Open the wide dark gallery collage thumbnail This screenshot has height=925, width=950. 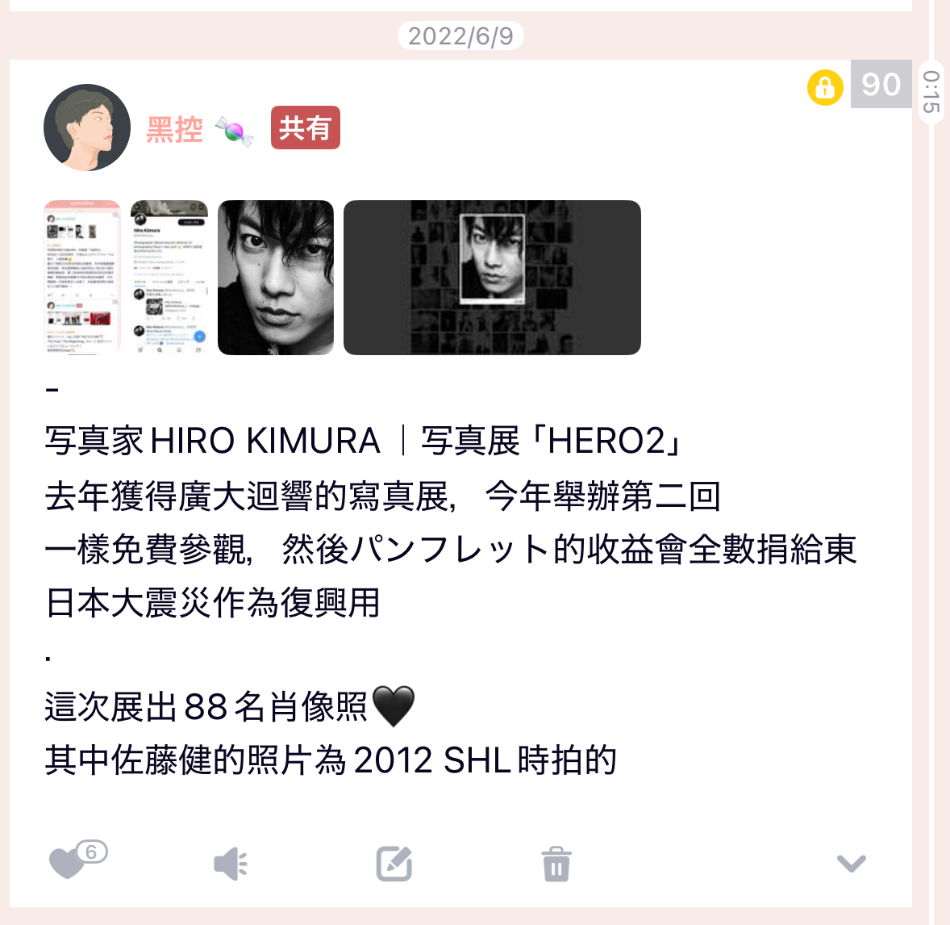click(492, 277)
